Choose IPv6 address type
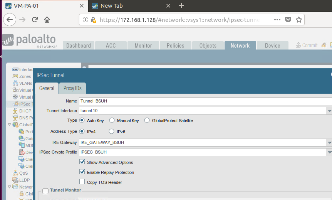This screenshot has height=200, width=332. [112, 131]
